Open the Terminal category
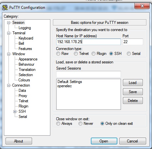This screenshot has width=152, height=149. pyautogui.click(x=19, y=33)
